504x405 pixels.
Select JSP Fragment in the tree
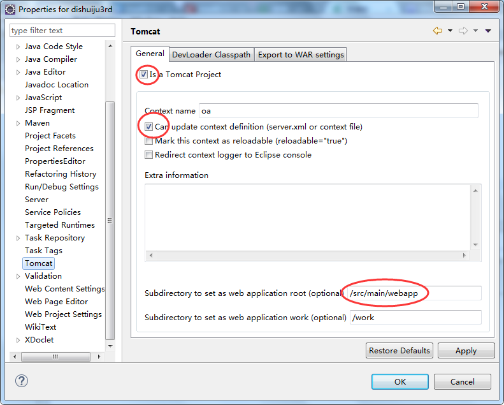pyautogui.click(x=50, y=110)
